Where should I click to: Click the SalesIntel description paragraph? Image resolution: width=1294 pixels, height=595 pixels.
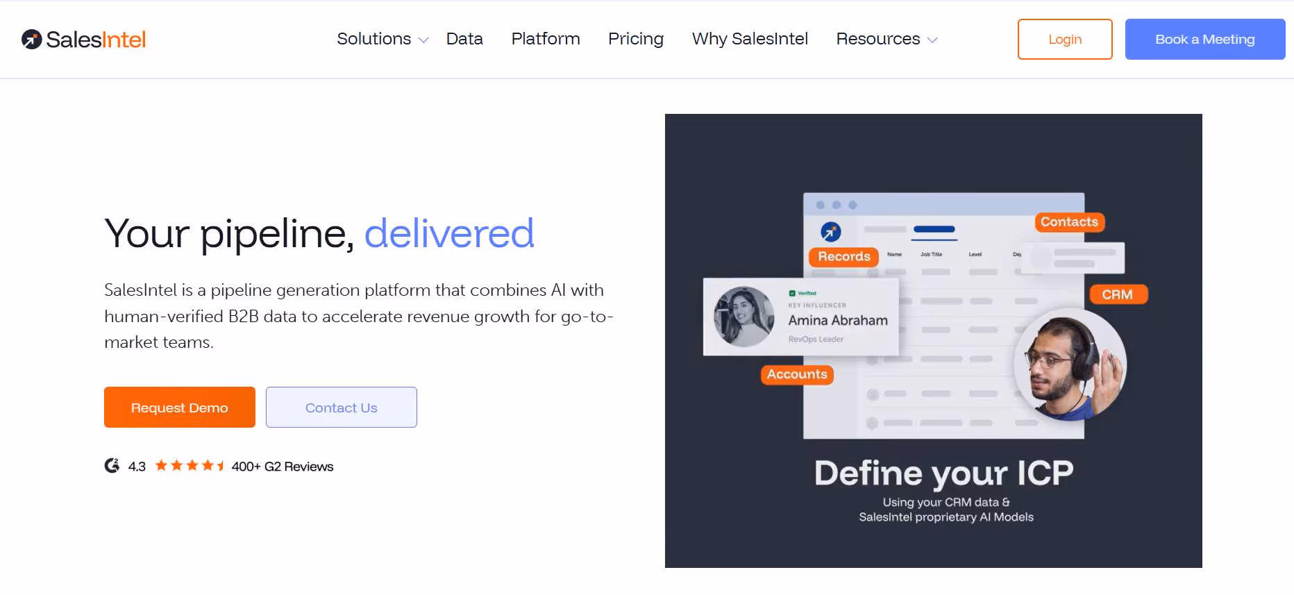pyautogui.click(x=359, y=316)
